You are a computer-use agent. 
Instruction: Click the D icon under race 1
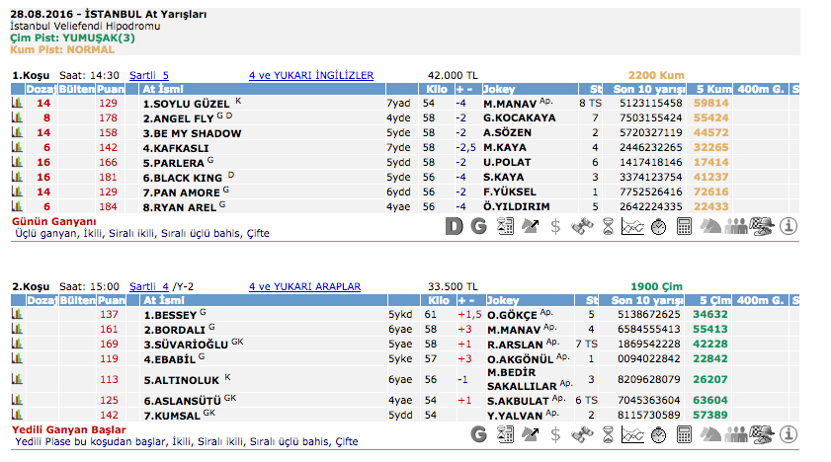pos(454,226)
